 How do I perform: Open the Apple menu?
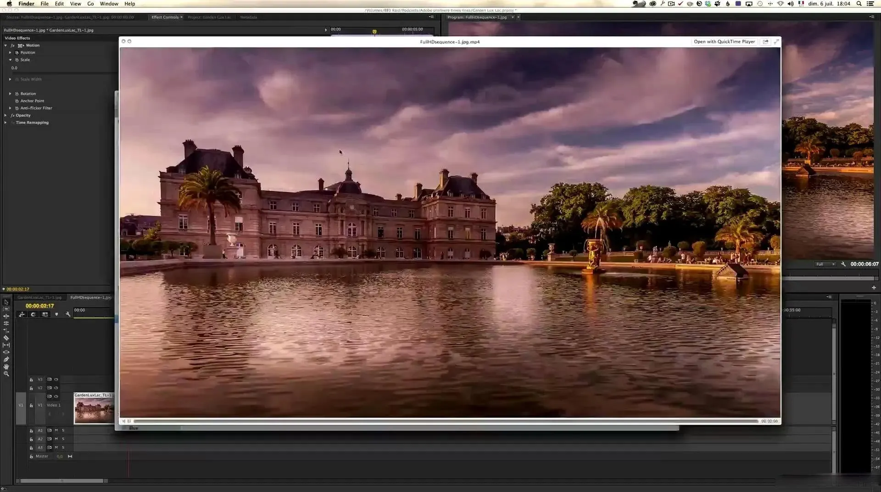click(x=9, y=4)
